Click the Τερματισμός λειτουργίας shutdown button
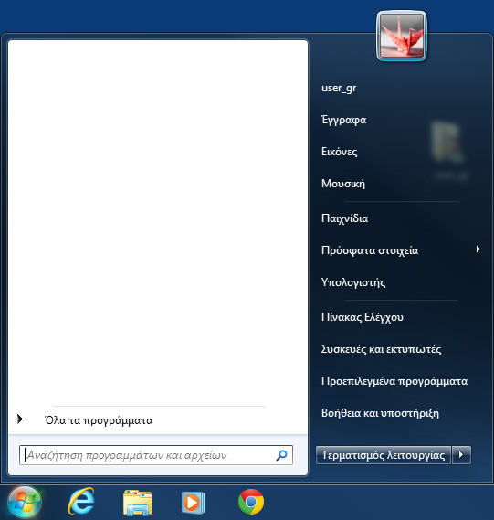The image size is (494, 520). click(x=383, y=455)
